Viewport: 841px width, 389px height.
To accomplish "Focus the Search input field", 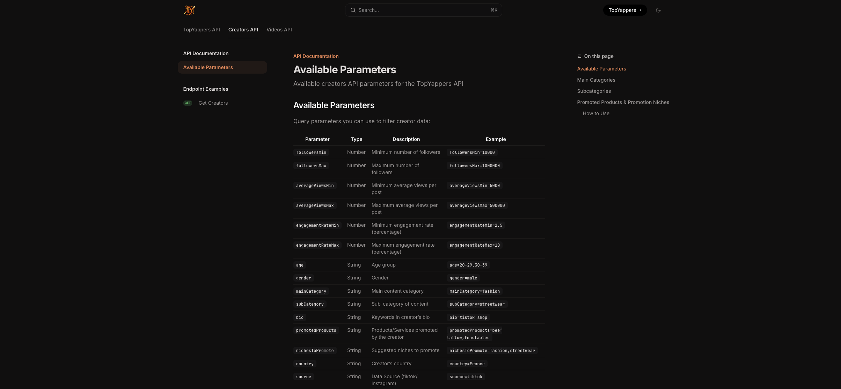I will point(423,10).
